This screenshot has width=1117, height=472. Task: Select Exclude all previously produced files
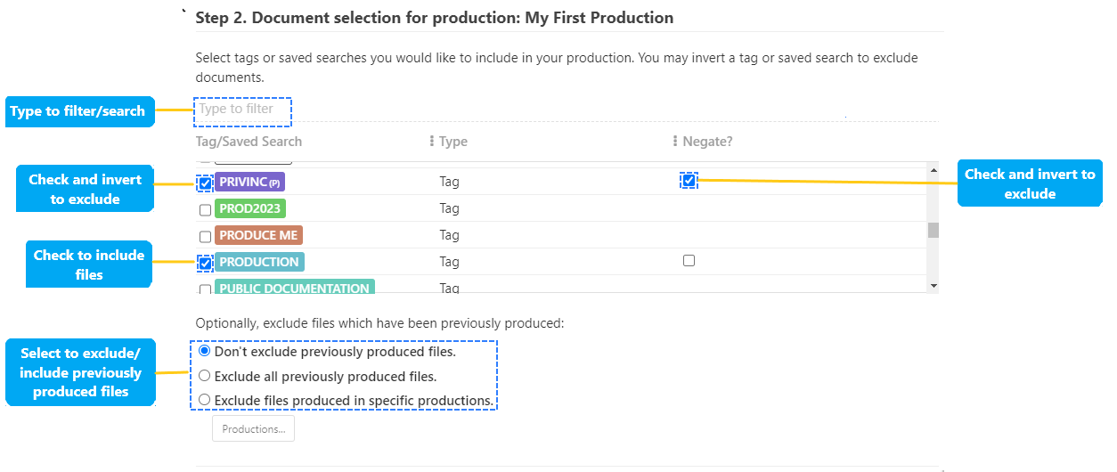click(205, 376)
